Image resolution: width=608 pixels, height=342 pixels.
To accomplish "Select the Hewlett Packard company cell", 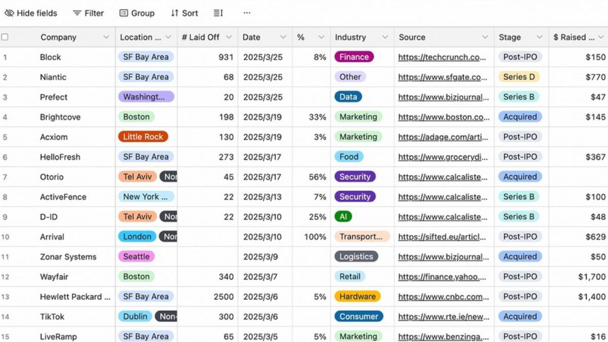I will 75,297.
